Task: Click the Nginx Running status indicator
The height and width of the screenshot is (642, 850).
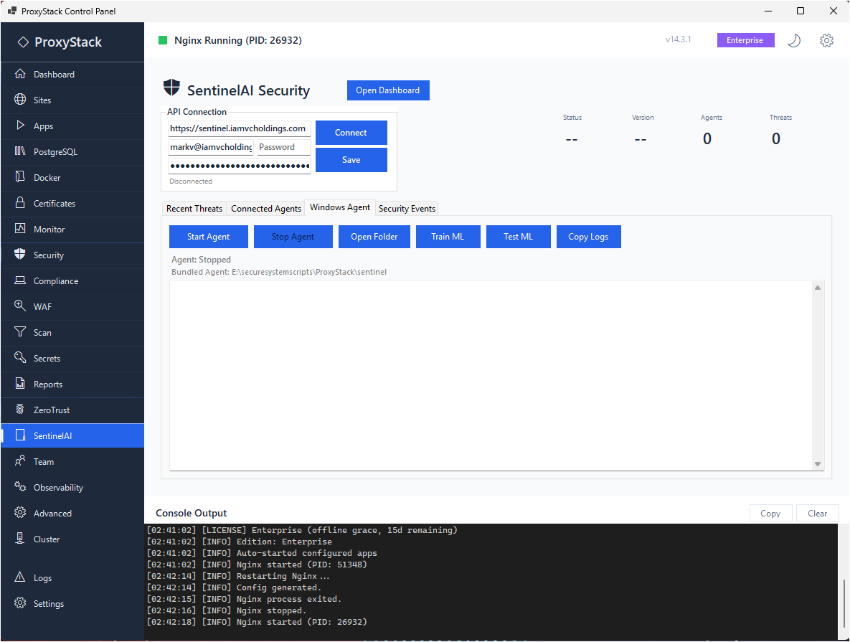Action: pyautogui.click(x=163, y=40)
